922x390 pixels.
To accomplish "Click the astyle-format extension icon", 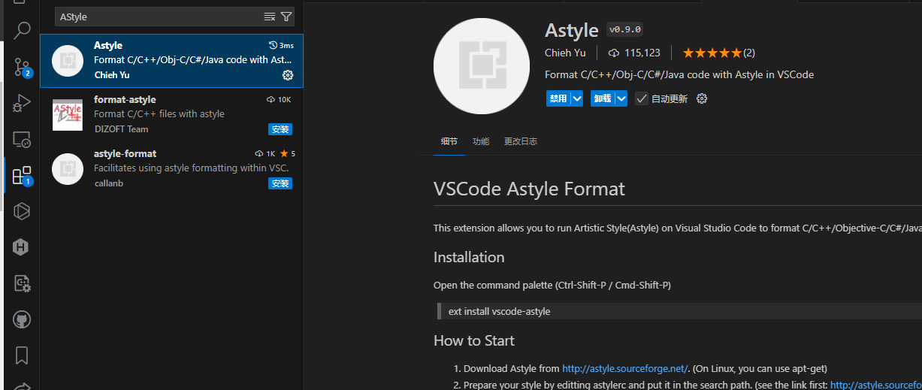I will (x=68, y=169).
